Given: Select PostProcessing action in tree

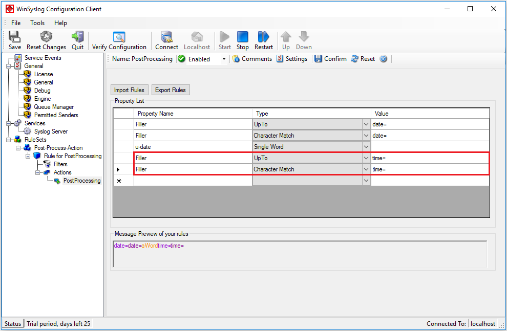Looking at the screenshot, I should click(82, 181).
